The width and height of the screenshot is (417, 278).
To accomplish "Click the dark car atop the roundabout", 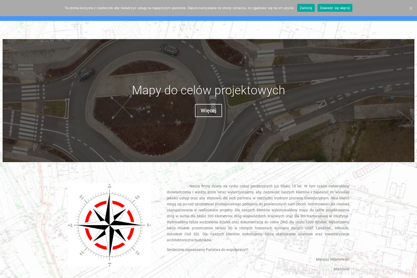I will coord(169,49).
